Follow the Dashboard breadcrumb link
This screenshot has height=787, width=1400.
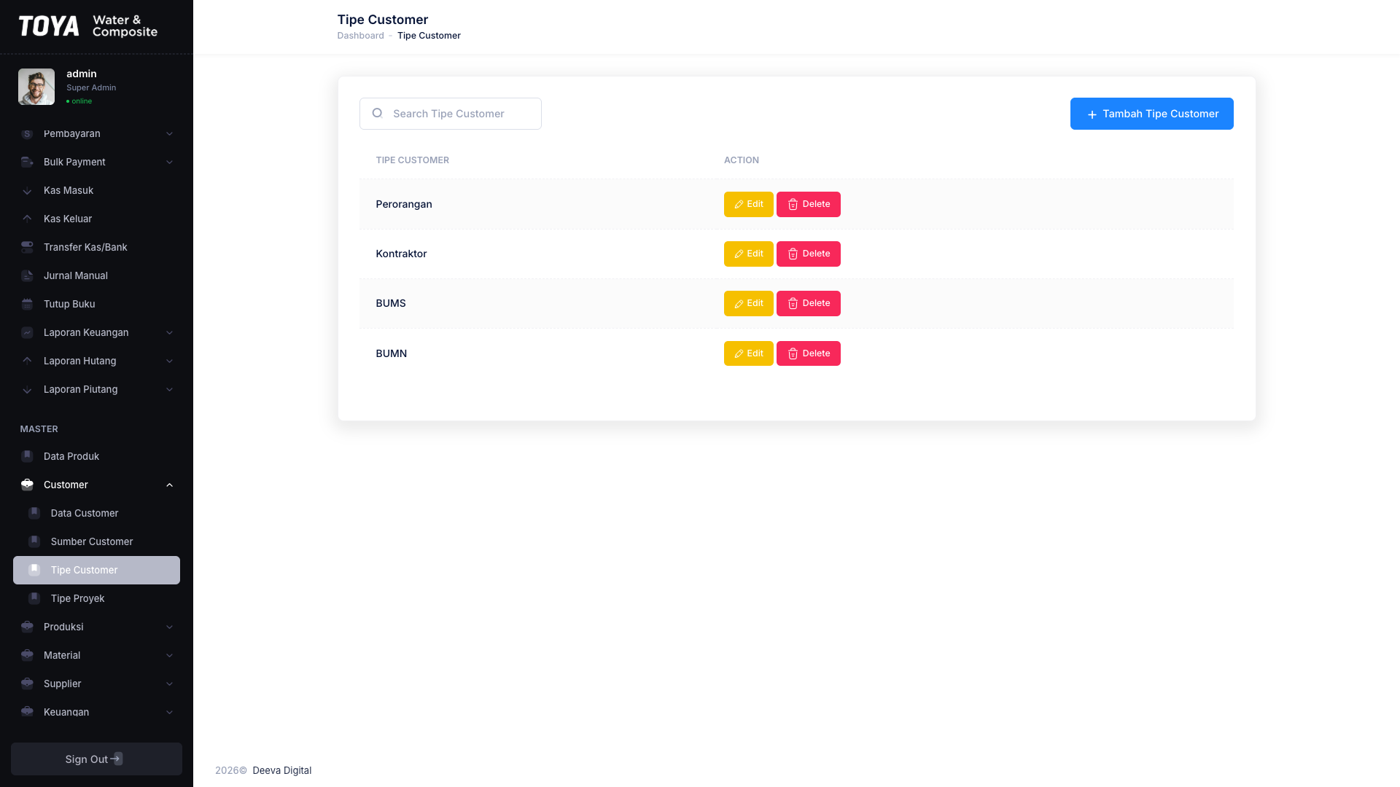point(360,36)
